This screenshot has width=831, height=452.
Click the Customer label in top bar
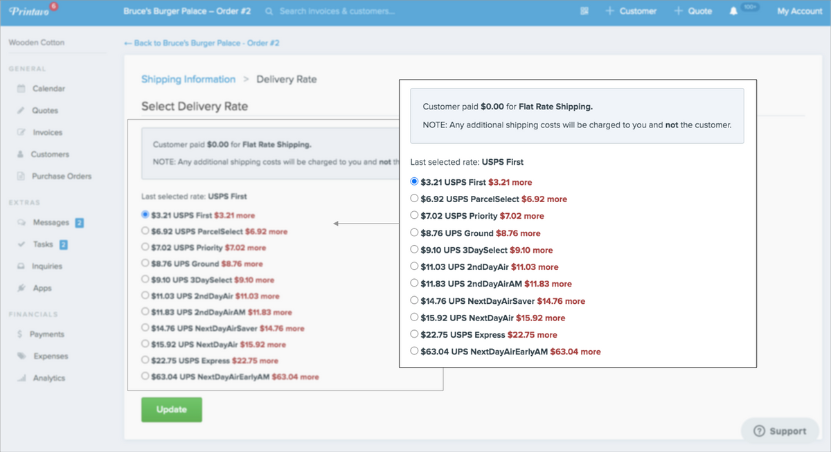tap(638, 11)
